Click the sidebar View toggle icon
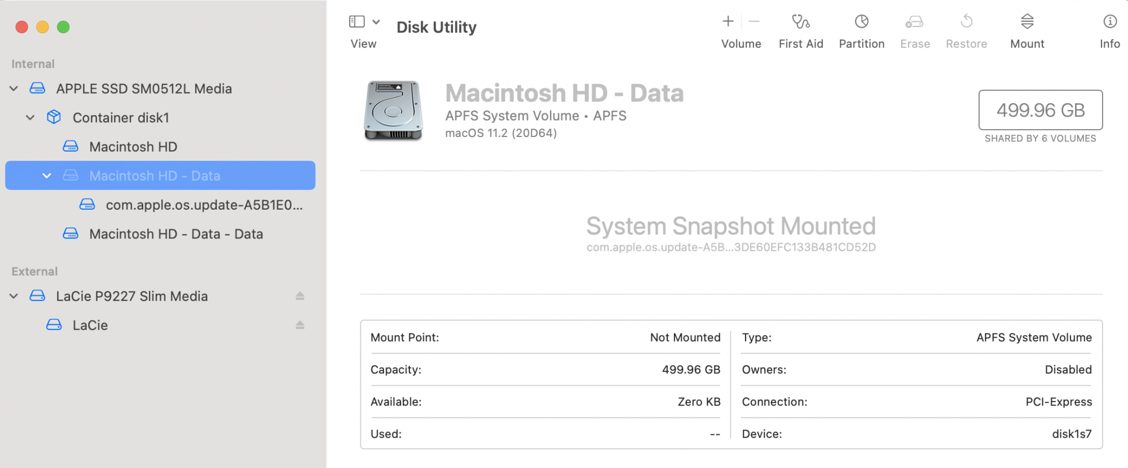Viewport: 1128px width, 468px height. tap(356, 21)
